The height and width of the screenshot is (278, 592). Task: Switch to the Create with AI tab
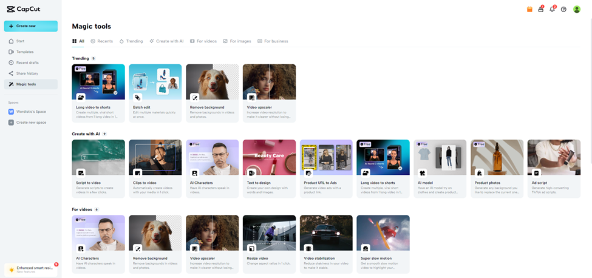[x=166, y=41]
